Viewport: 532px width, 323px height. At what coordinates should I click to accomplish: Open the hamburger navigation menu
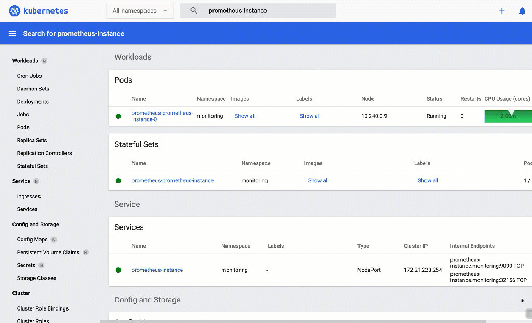pos(12,34)
